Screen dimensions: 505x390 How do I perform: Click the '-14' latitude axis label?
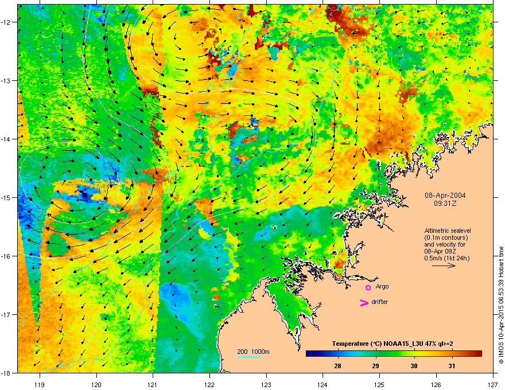6,139
